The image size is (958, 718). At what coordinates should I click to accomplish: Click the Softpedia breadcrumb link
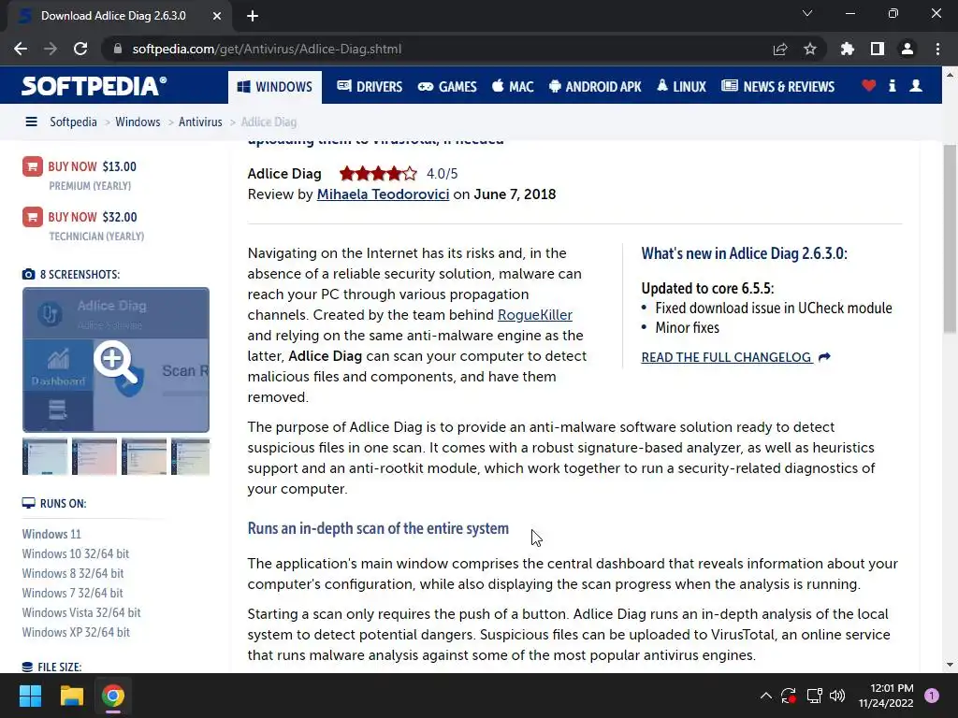(x=73, y=122)
